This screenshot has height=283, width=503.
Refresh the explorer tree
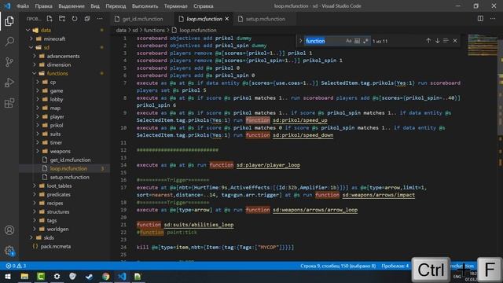(75, 19)
